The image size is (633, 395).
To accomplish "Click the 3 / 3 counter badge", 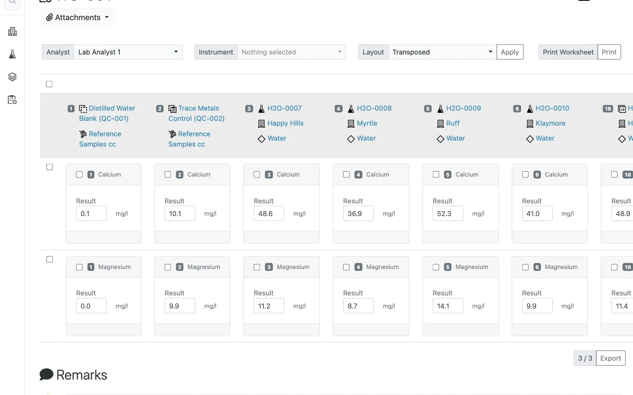I will coord(585,358).
